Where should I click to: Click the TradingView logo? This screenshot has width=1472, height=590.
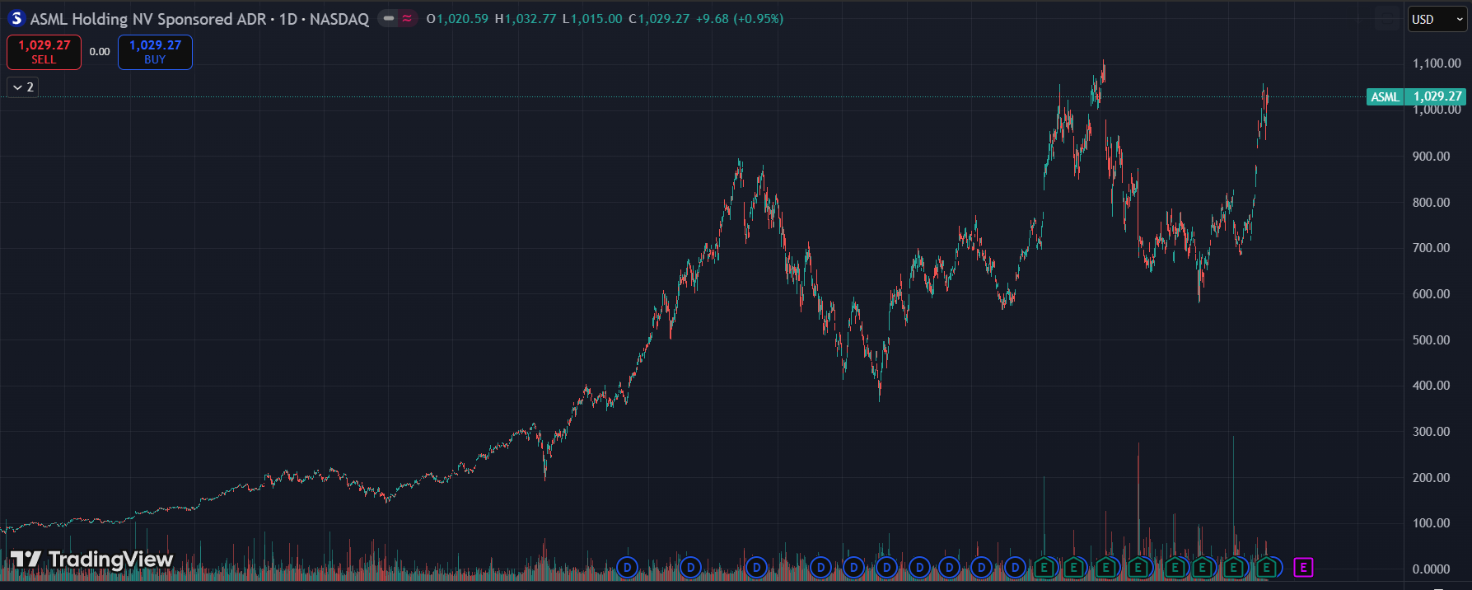coord(91,560)
